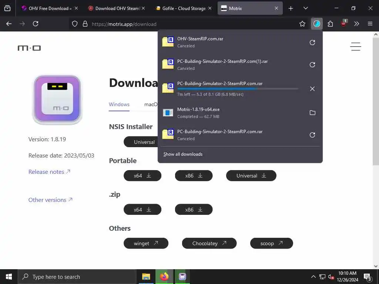Open the Firefox extensions puzzle icon
The width and height of the screenshot is (379, 284).
pyautogui.click(x=330, y=24)
